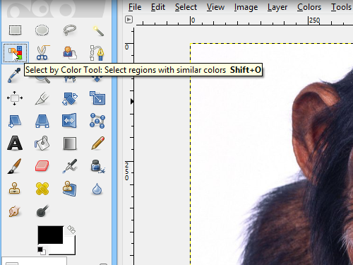Screen dimensions: 353x265
Task: Reset colors to black and white
Action: [42, 251]
